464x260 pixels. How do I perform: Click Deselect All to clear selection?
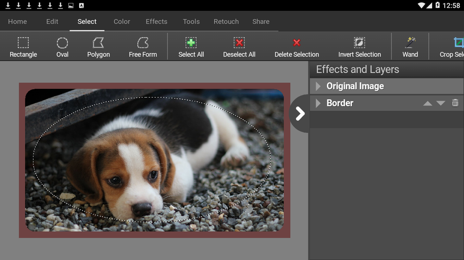click(x=239, y=46)
